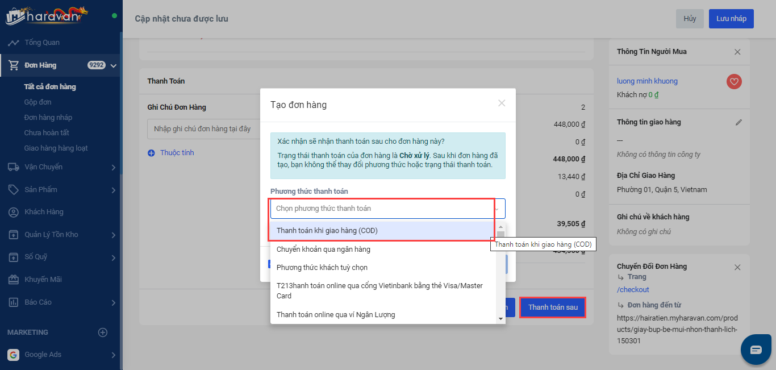This screenshot has width=776, height=370.
Task: Click the plus icon for Thuộc tính
Action: 151,153
